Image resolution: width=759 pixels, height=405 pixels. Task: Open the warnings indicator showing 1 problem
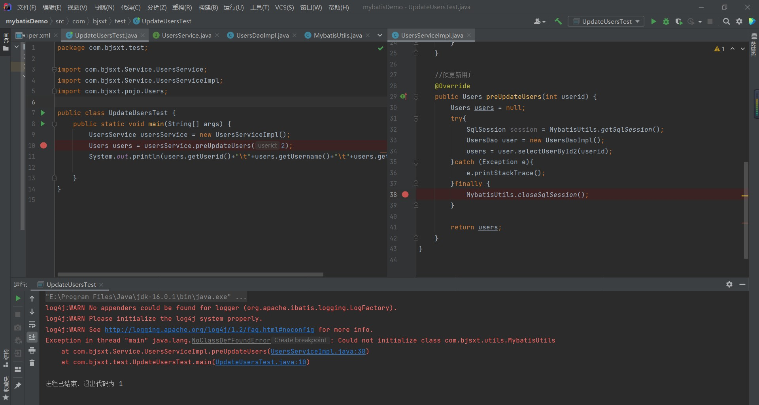(719, 49)
